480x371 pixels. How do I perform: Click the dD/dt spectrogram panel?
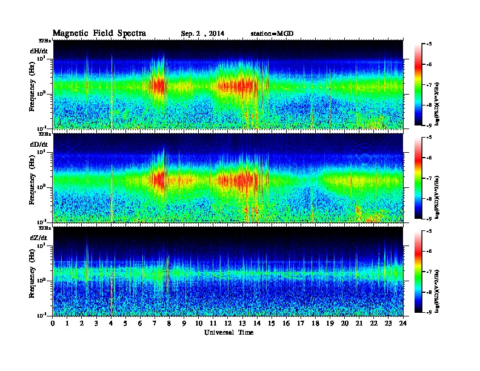point(228,178)
